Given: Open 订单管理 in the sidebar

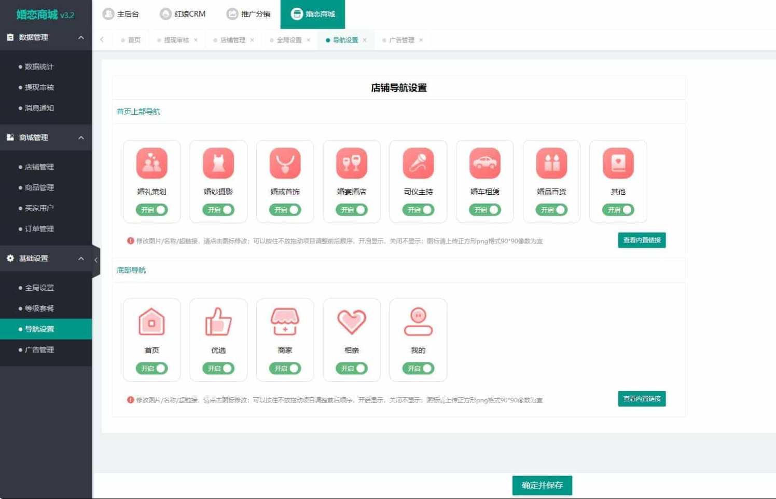Looking at the screenshot, I should click(x=39, y=229).
